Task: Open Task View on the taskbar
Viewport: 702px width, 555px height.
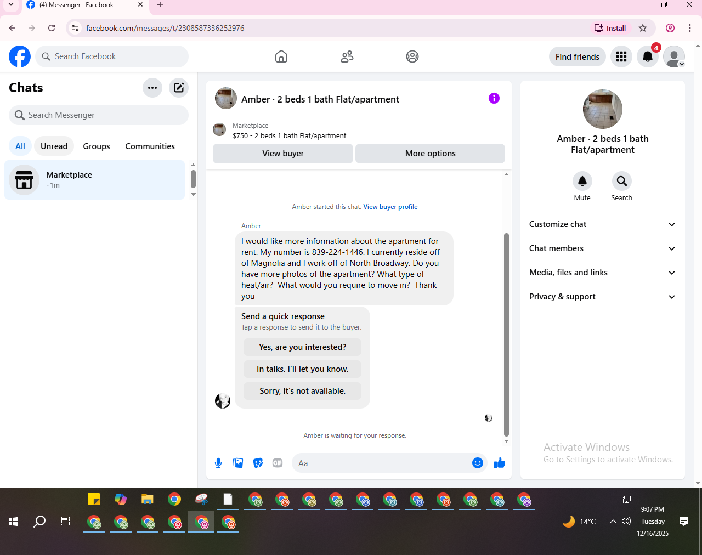Action: point(66,522)
